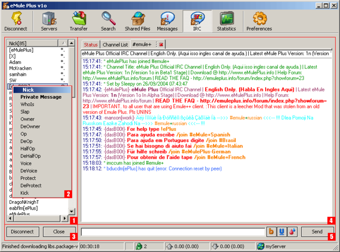
Task: Close the #emule+ tab with red X
Action: pyautogui.click(x=161, y=45)
